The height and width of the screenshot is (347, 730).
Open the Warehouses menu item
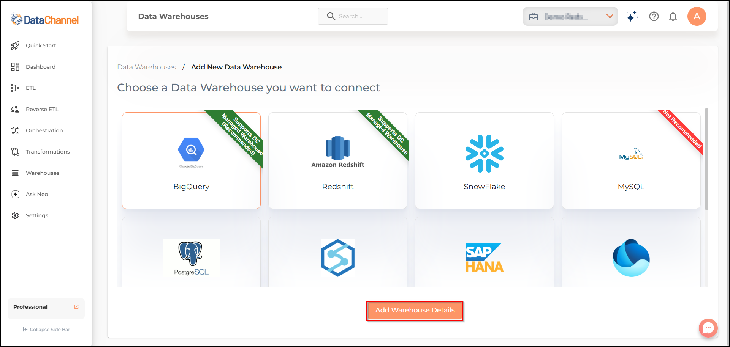point(43,173)
